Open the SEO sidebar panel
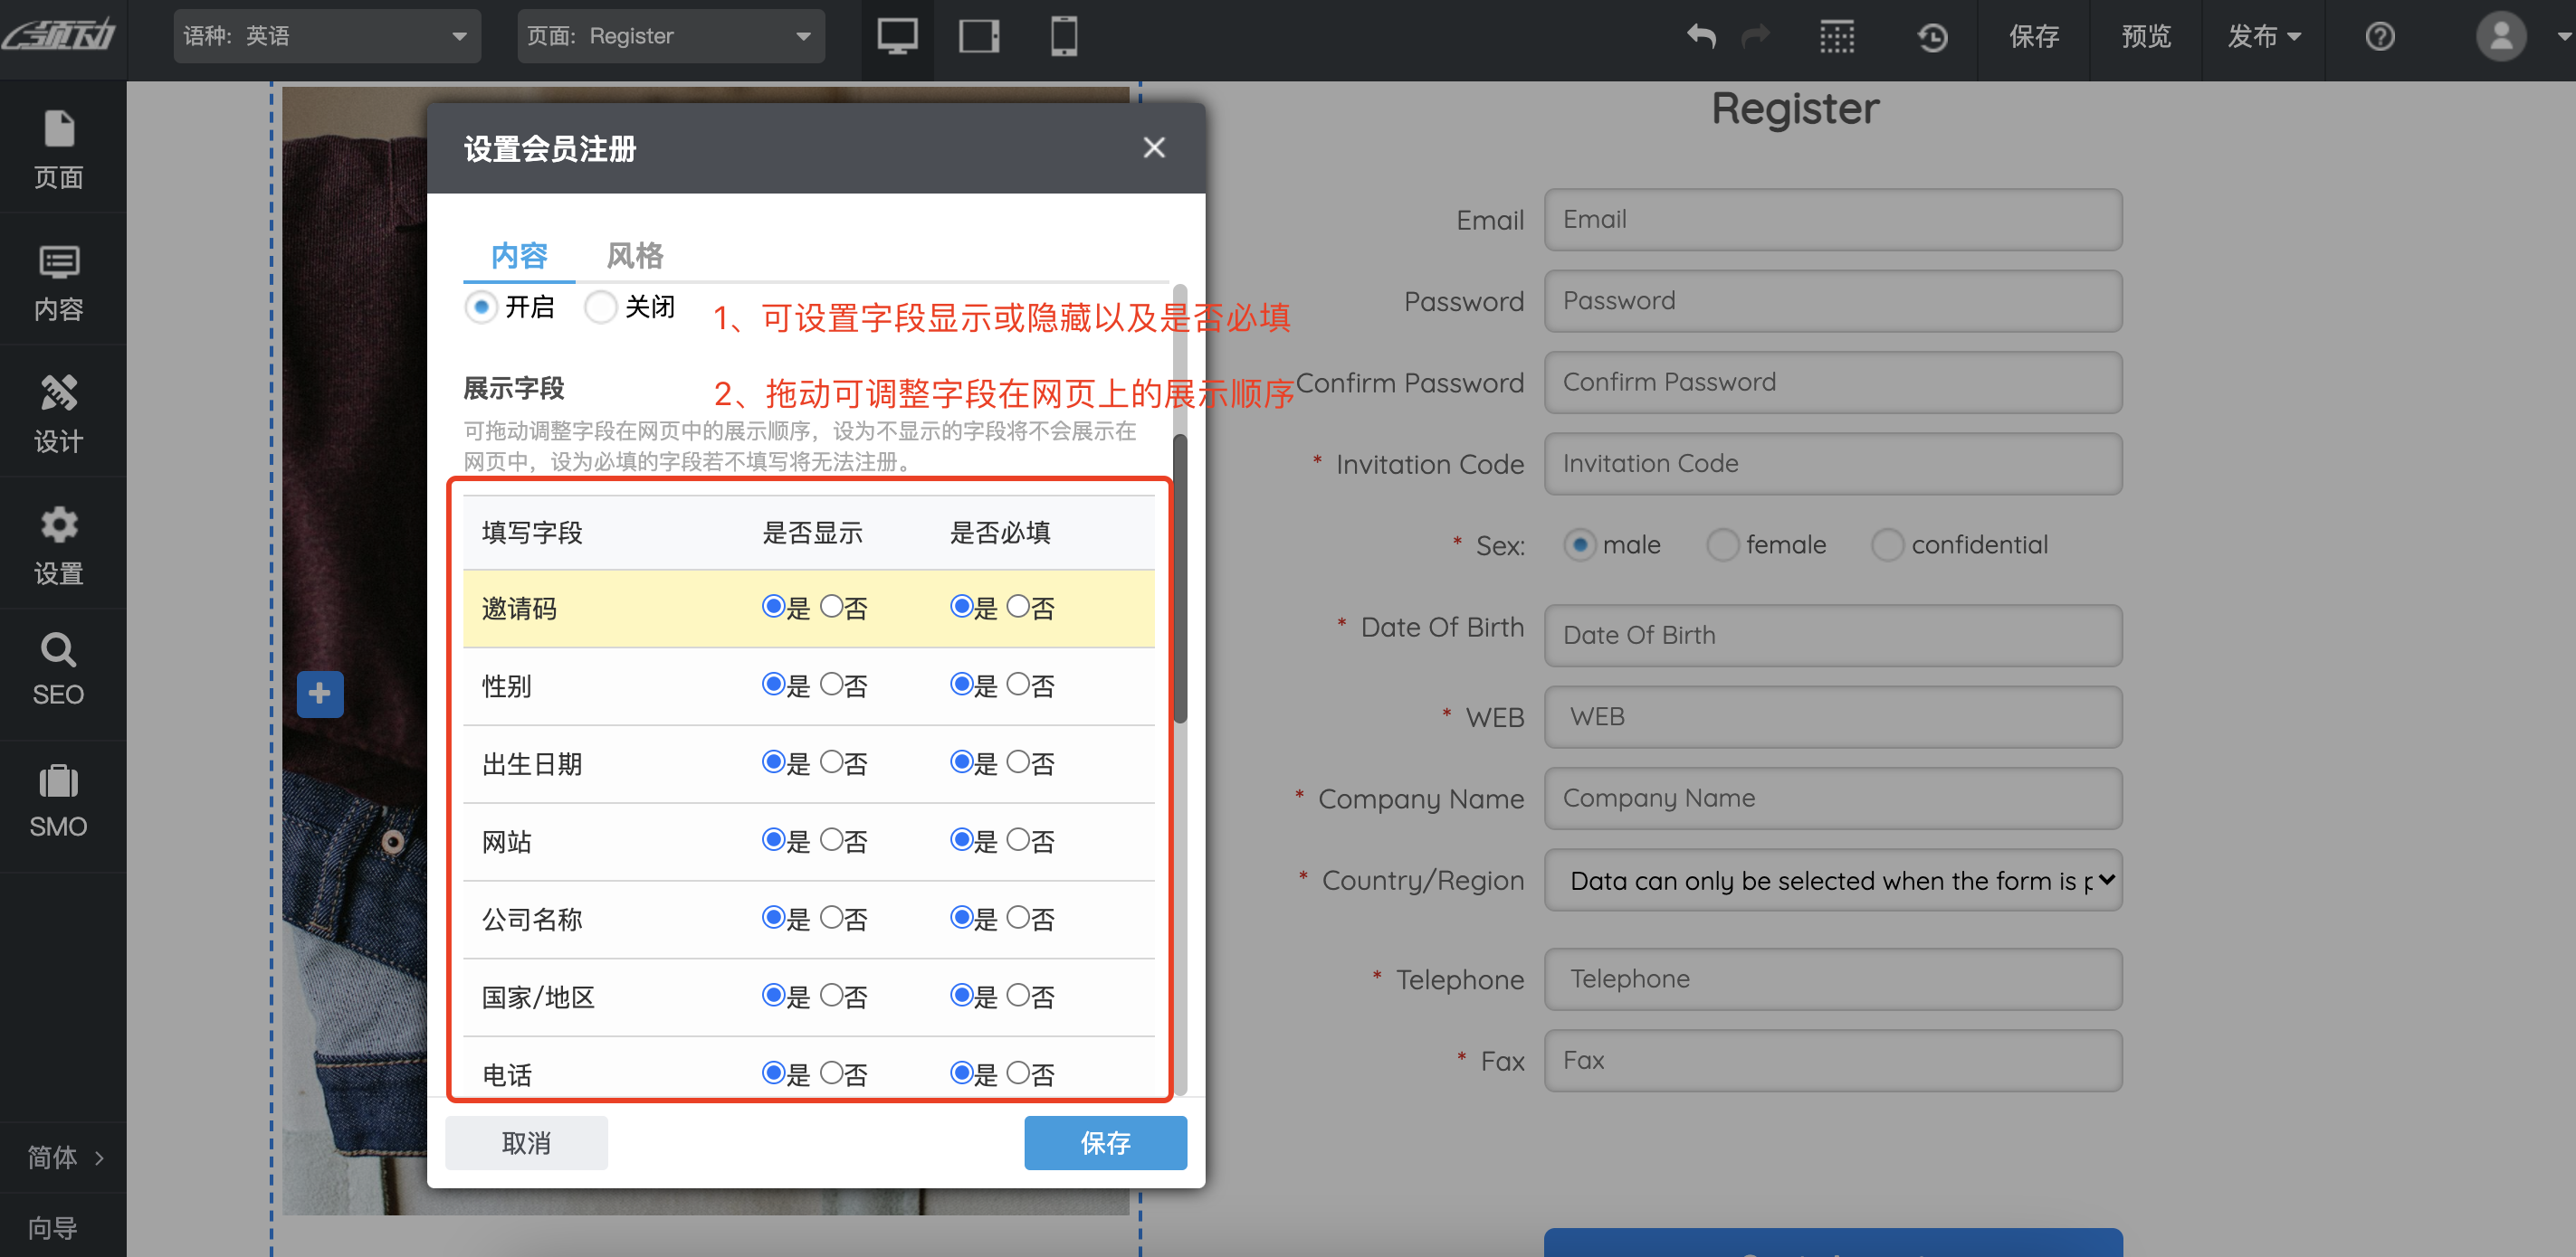This screenshot has height=1257, width=2576. 58,668
